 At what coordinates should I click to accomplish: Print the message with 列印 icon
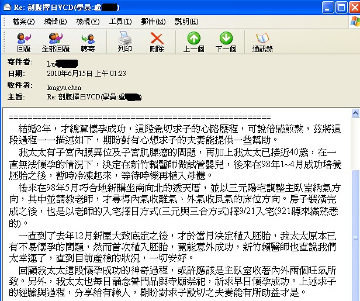pos(124,42)
